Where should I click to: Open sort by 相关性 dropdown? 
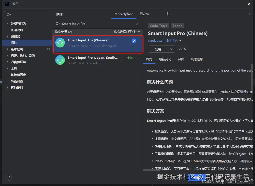(x=127, y=32)
